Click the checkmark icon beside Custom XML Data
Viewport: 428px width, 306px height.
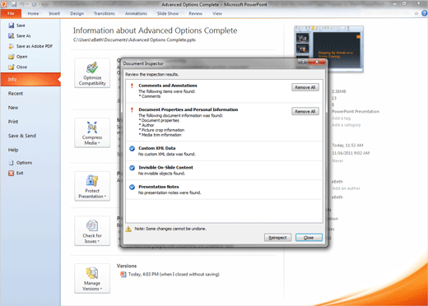click(132, 149)
